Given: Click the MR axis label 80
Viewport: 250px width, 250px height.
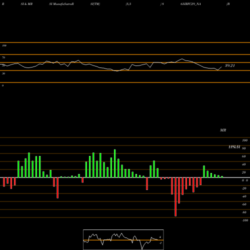Looking at the screenshot, I should tap(244, 148).
